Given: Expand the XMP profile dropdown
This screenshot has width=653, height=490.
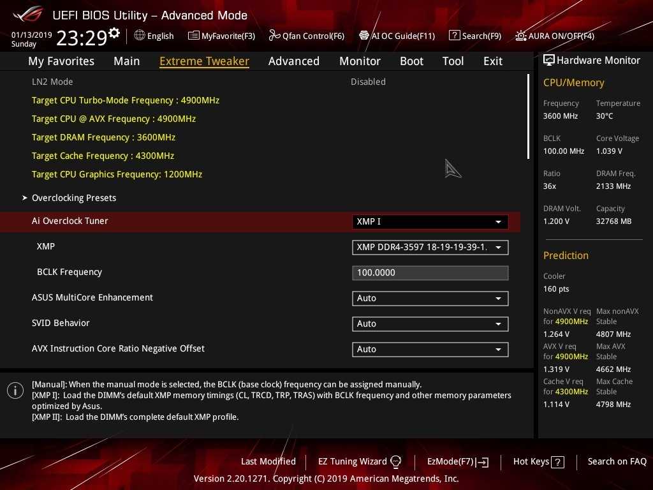Looking at the screenshot, I should 430,248.
